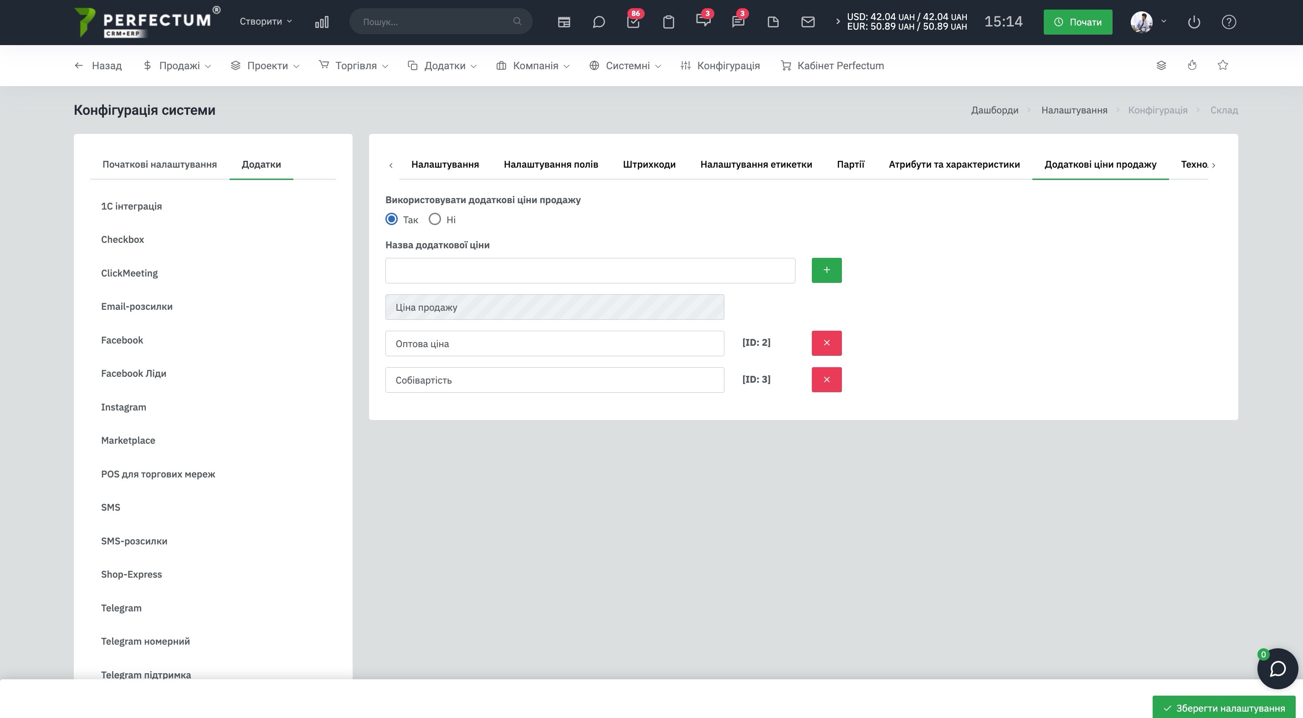Delete the Оптова ціна price row

point(826,344)
